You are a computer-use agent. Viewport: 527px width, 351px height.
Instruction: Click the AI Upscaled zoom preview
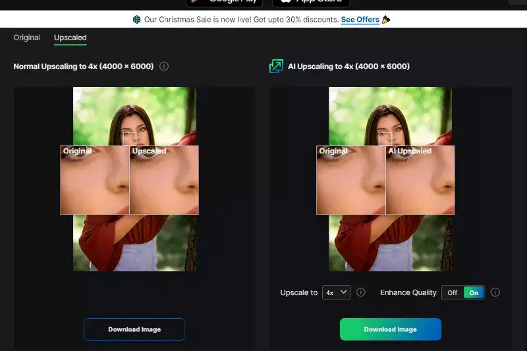pos(420,180)
